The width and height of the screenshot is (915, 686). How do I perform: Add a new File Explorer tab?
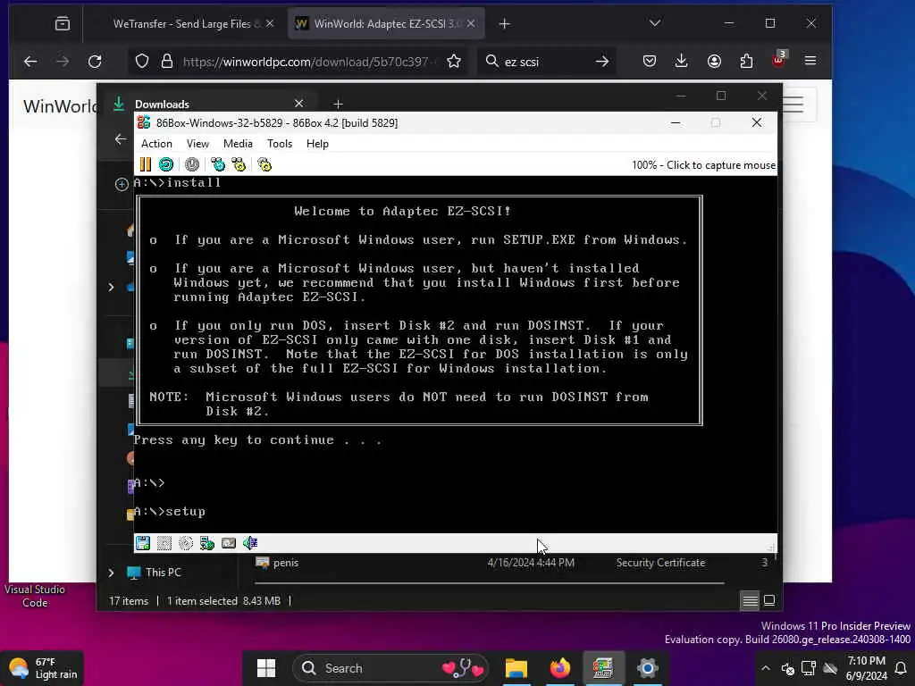tap(338, 105)
